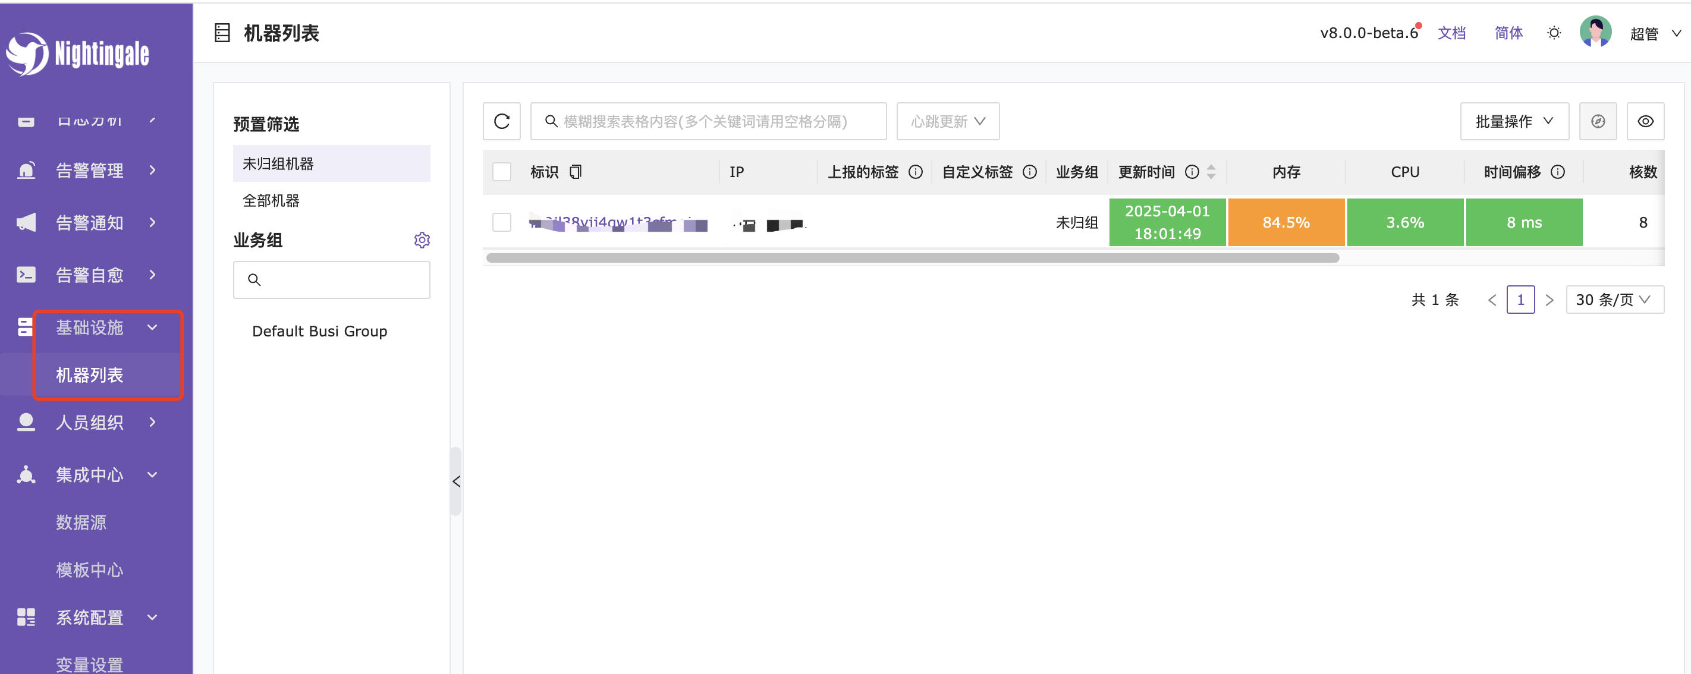
Task: Select 数据源 in the sidebar
Action: 81,522
